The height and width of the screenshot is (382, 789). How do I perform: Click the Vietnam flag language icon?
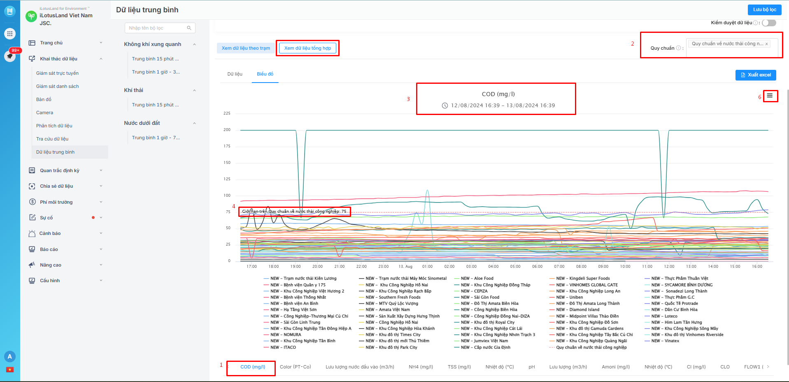pyautogui.click(x=10, y=370)
